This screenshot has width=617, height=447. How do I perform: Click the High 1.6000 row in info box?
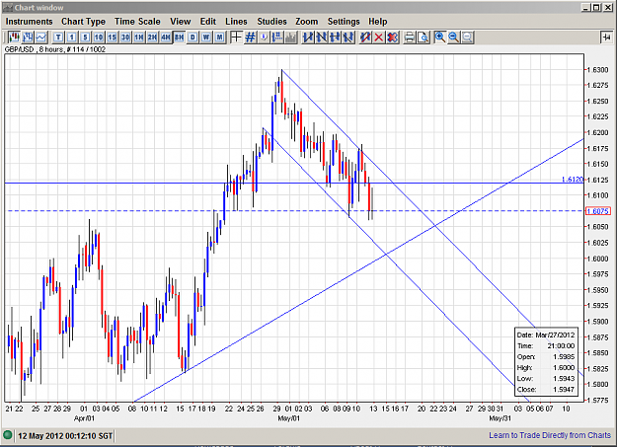546,368
